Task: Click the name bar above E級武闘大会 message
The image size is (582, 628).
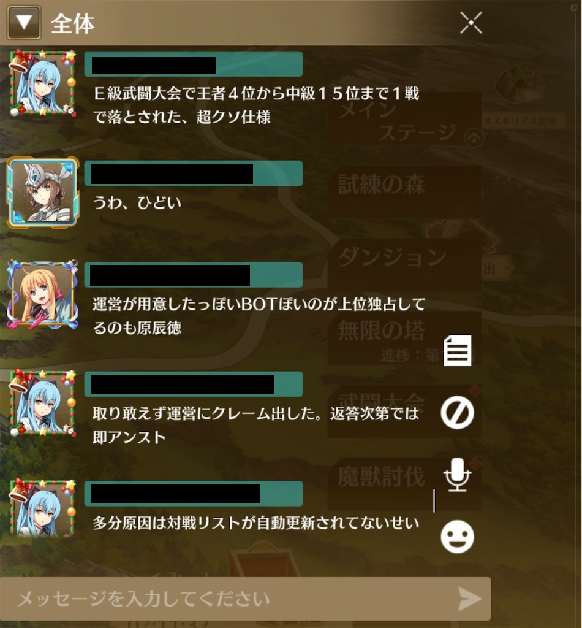Action: tap(193, 64)
